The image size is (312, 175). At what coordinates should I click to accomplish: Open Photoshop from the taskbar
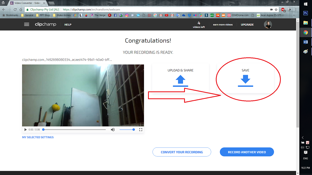click(x=305, y=13)
